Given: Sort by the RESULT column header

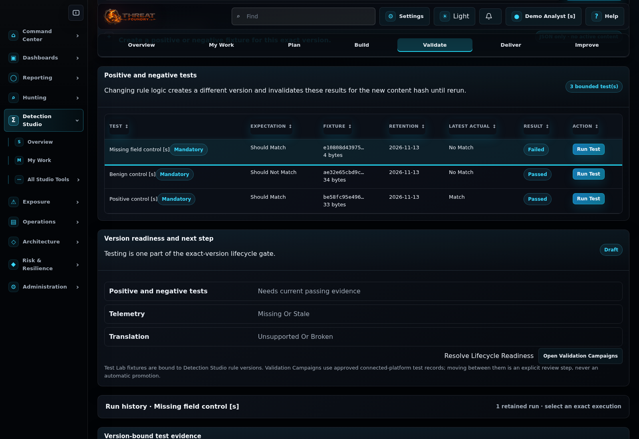Looking at the screenshot, I should pos(536,127).
